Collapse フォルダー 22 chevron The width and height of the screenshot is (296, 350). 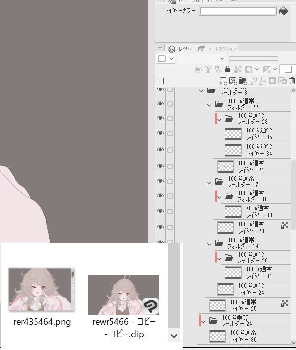(x=209, y=105)
